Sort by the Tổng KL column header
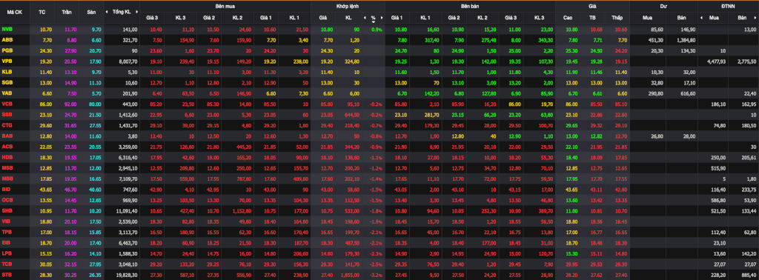759x280 pixels. pyautogui.click(x=122, y=12)
